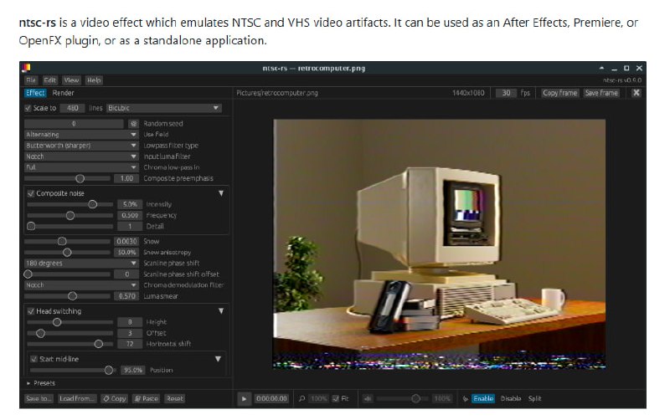Uncheck the Scale to checkbox
The height and width of the screenshot is (420, 670).
[x=28, y=108]
